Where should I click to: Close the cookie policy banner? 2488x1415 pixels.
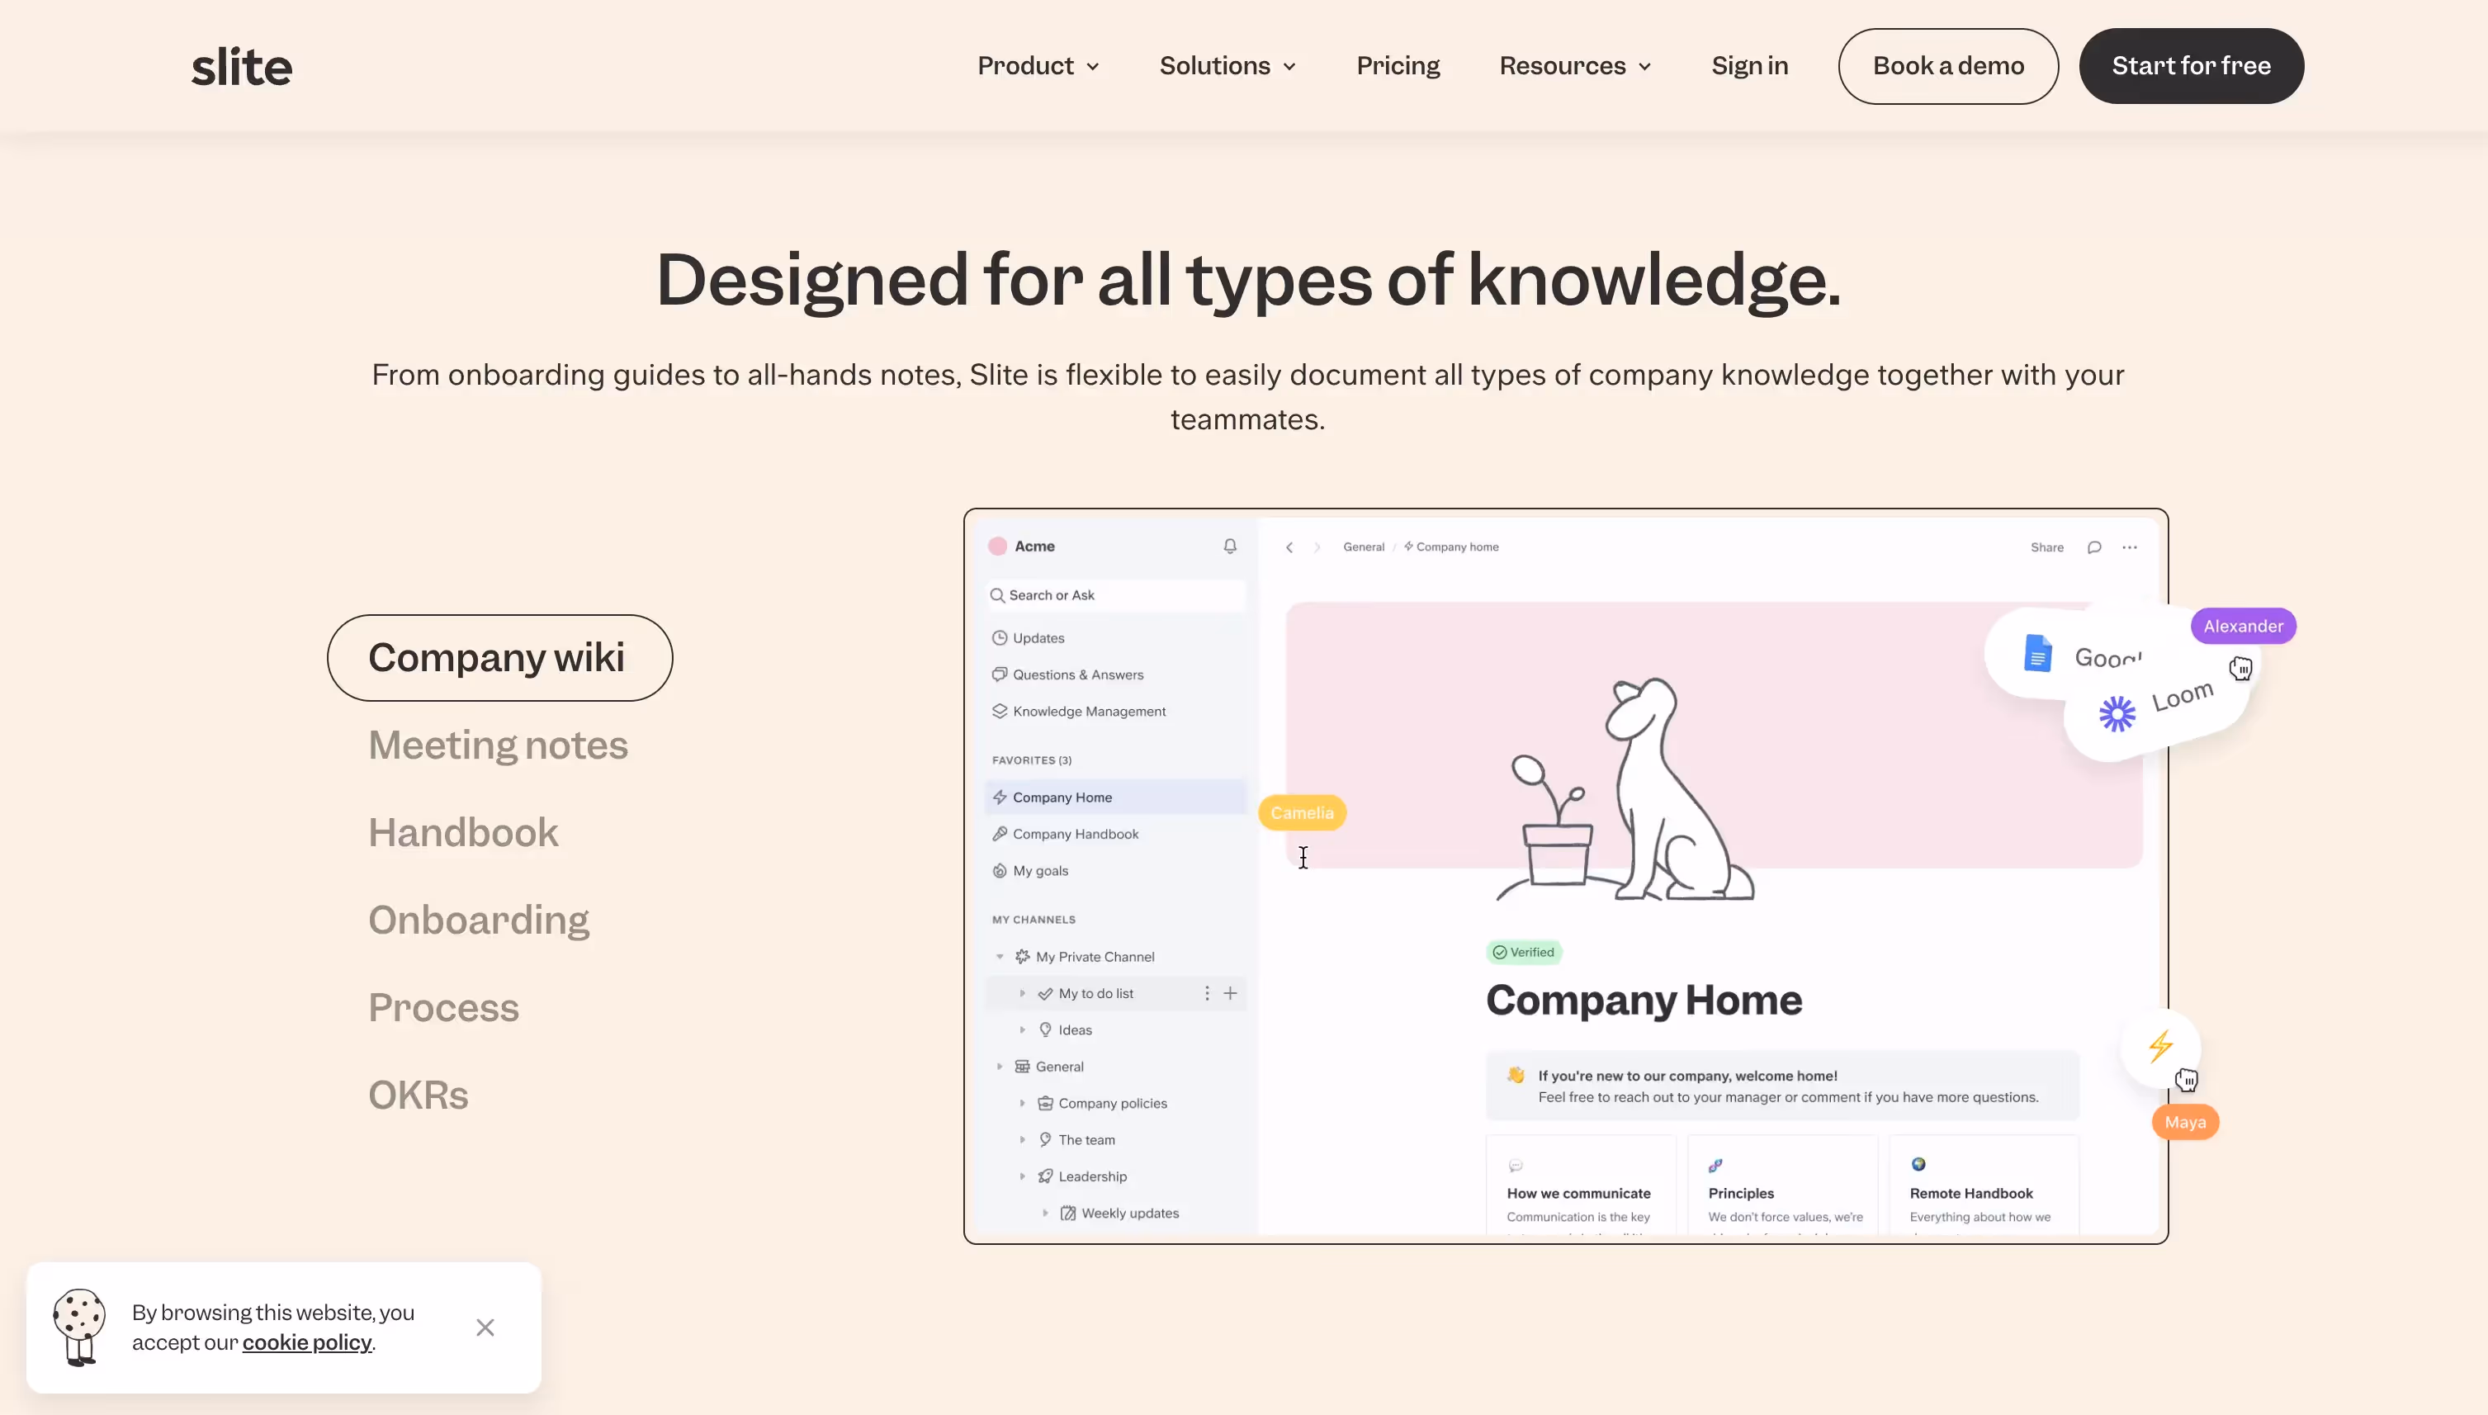tap(485, 1327)
